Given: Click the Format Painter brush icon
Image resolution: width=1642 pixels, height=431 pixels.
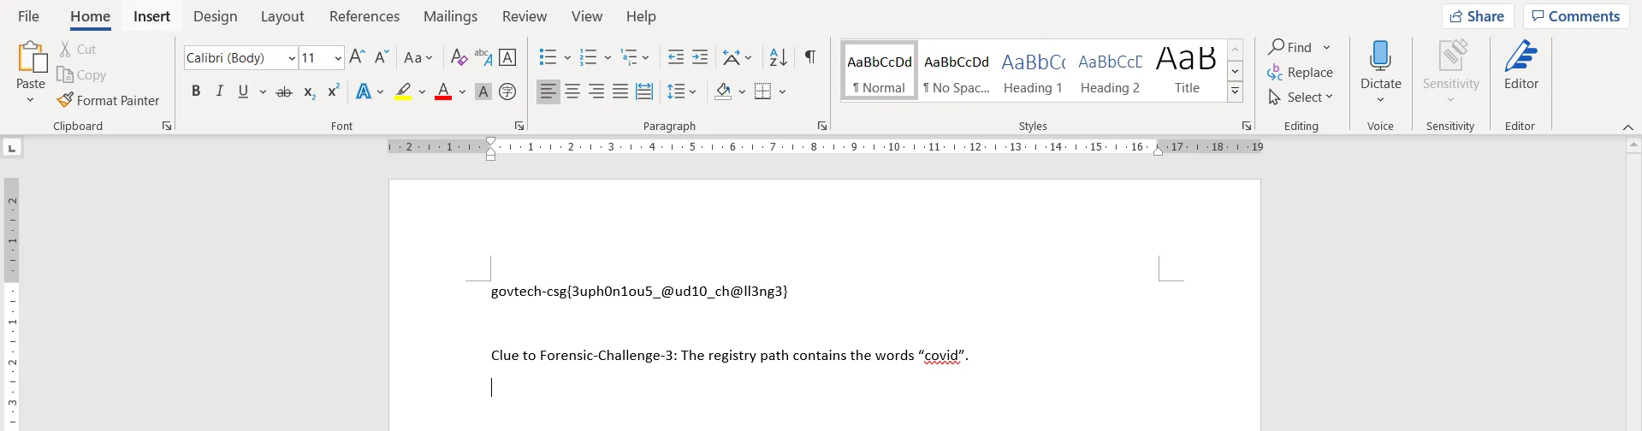Looking at the screenshot, I should 65,101.
